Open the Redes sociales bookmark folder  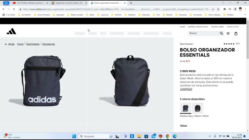(x=75, y=15)
